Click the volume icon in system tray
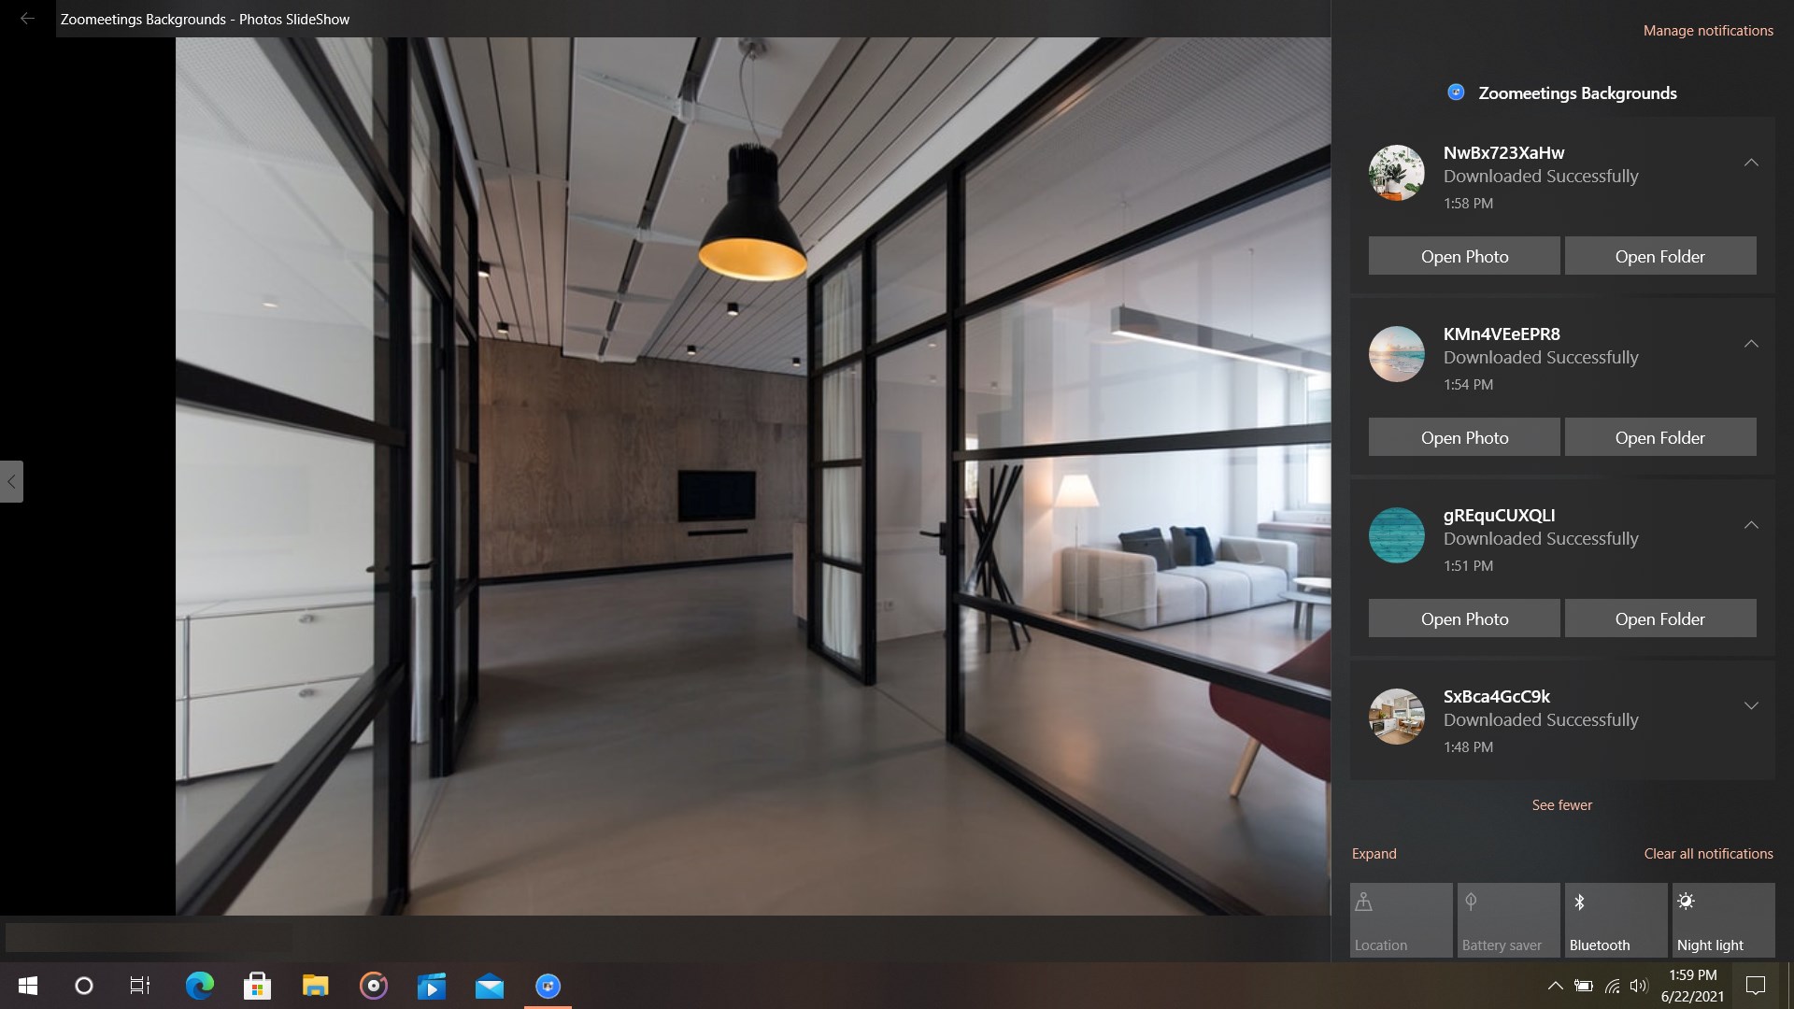 coord(1638,986)
